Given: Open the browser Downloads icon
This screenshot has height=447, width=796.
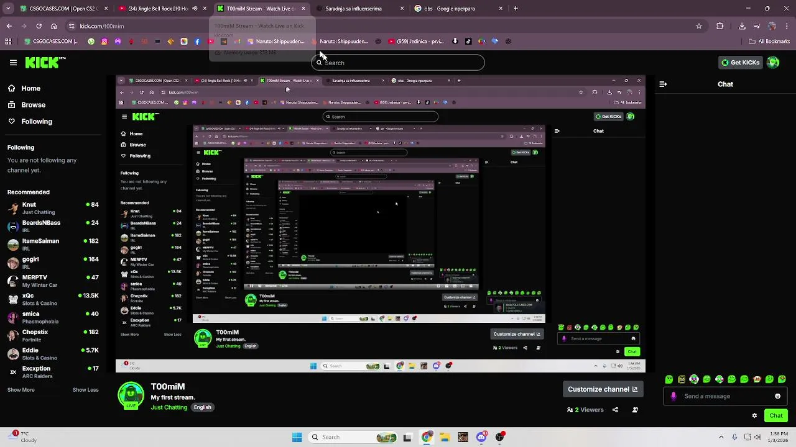Looking at the screenshot, I should [x=742, y=26].
